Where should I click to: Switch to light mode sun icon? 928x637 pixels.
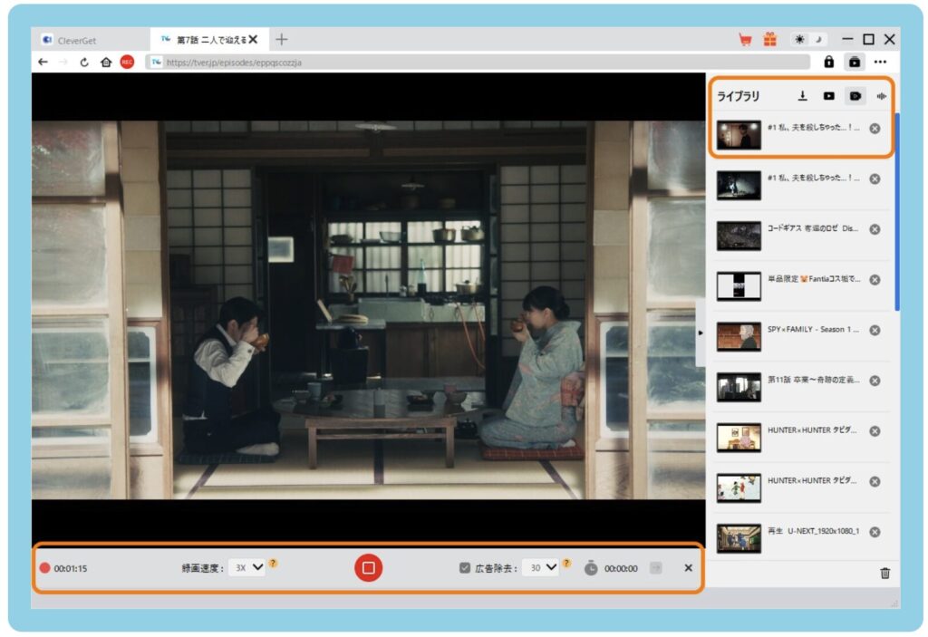coord(799,39)
